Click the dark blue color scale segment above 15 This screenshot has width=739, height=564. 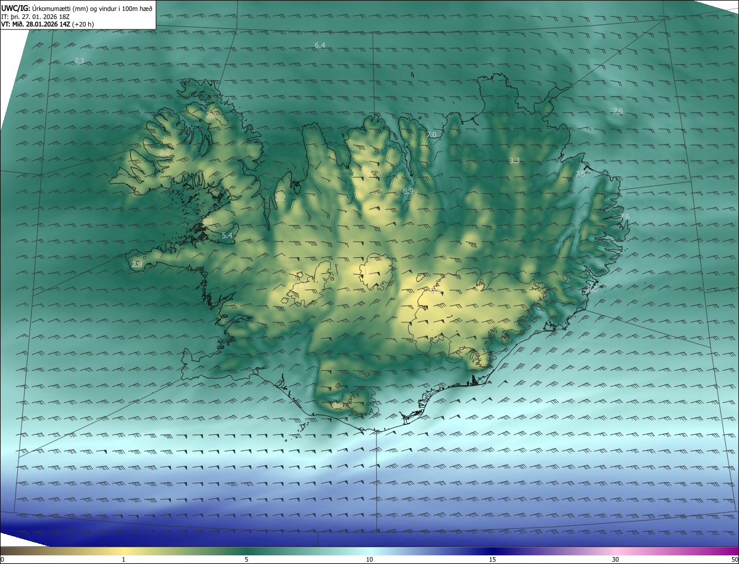pos(492,551)
